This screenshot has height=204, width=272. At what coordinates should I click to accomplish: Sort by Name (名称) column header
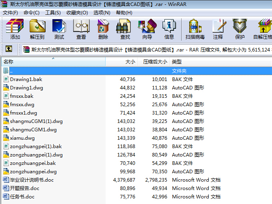(x=53, y=61)
